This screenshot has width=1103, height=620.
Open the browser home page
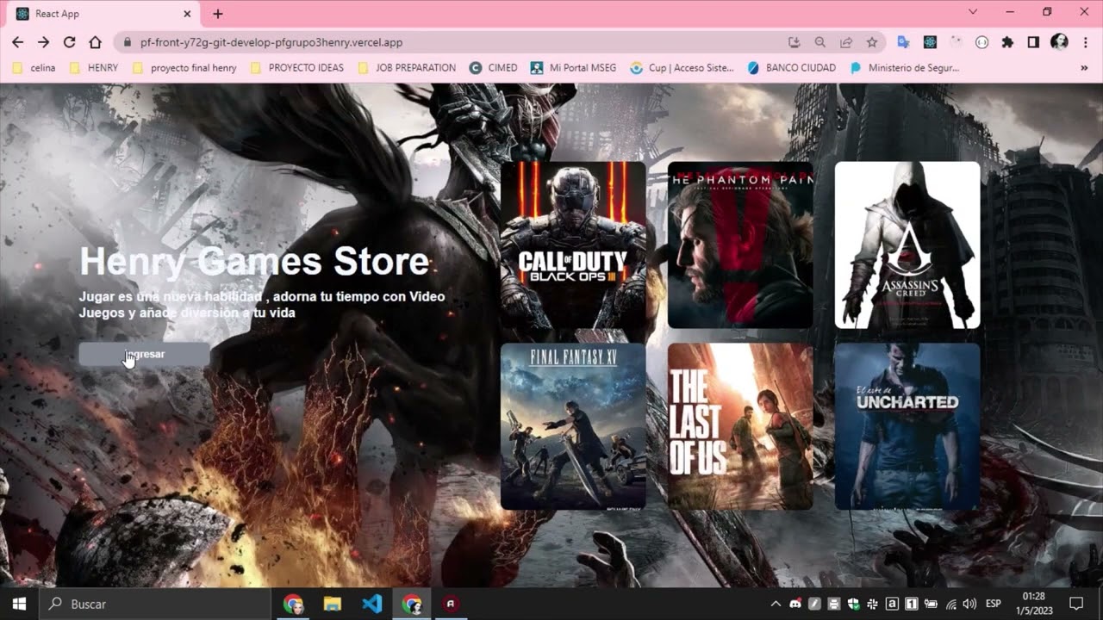pyautogui.click(x=95, y=42)
